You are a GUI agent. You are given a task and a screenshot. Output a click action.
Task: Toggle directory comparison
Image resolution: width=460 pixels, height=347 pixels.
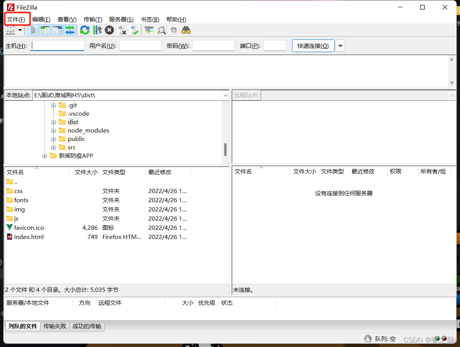point(161,30)
